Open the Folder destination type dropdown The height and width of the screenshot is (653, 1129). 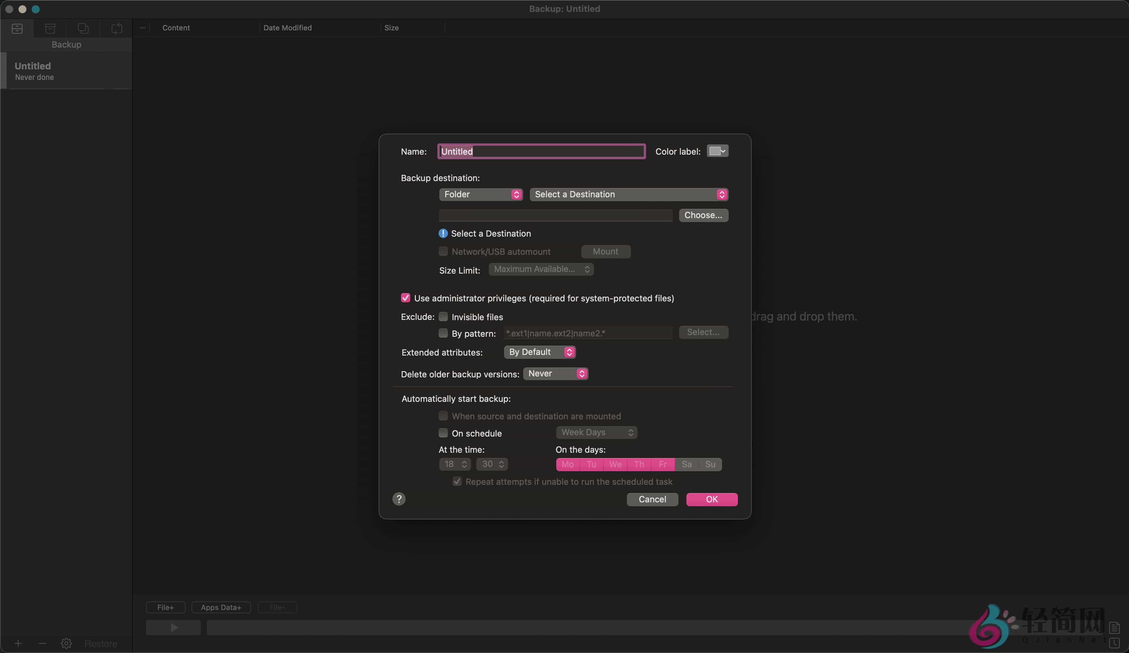coord(481,195)
